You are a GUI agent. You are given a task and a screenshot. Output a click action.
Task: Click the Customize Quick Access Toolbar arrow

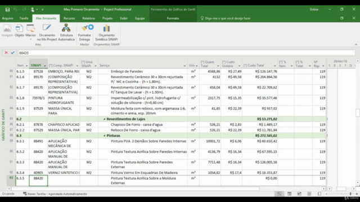tap(43, 10)
